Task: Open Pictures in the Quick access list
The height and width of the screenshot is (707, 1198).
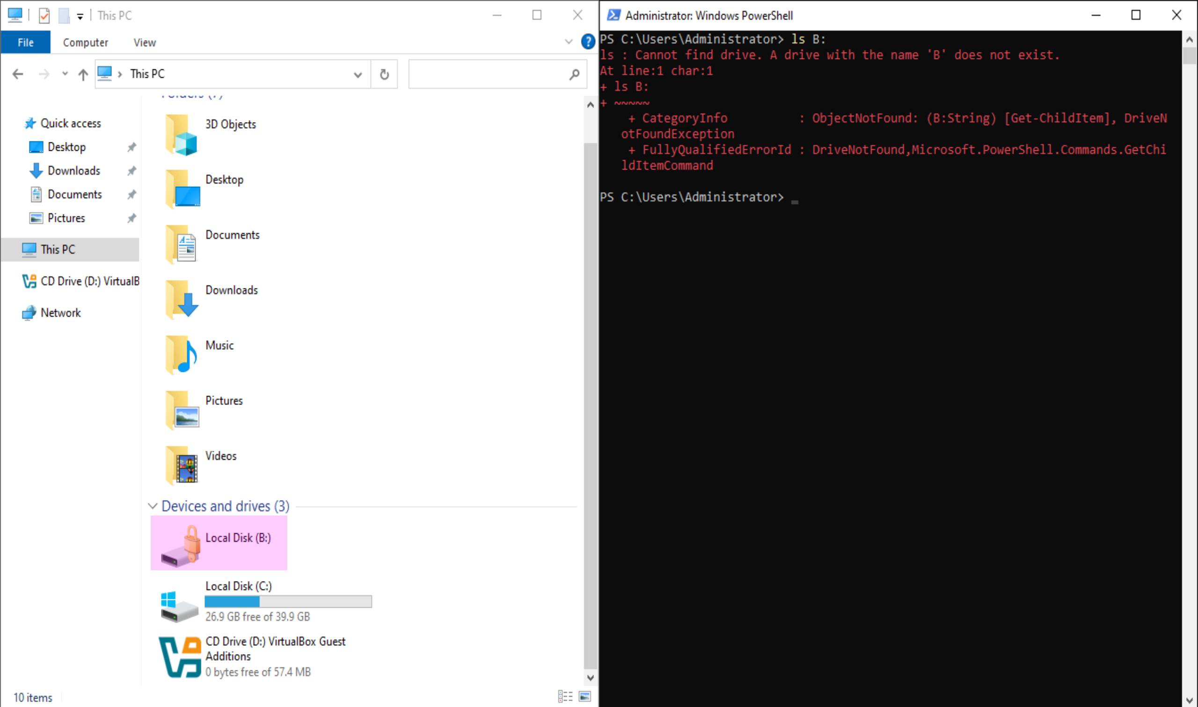Action: click(66, 218)
